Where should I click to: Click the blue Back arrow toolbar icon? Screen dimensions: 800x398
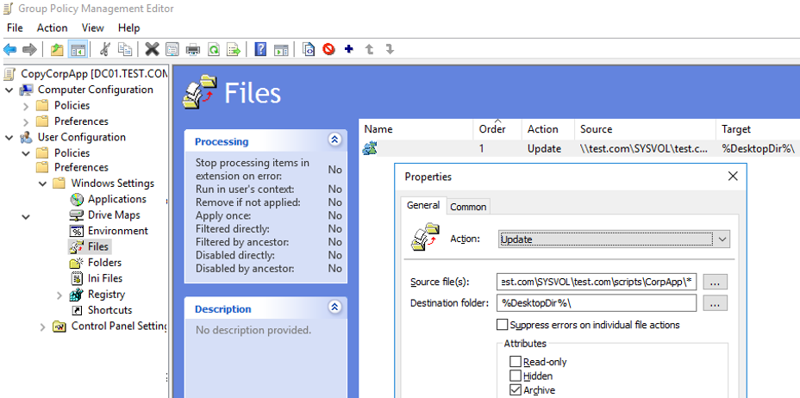(x=10, y=49)
